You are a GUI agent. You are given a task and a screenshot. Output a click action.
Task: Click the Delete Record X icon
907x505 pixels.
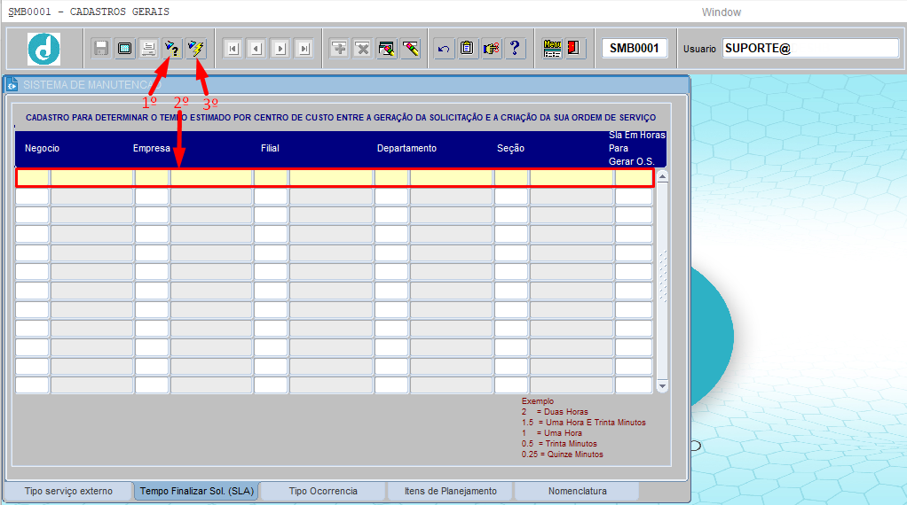click(363, 49)
